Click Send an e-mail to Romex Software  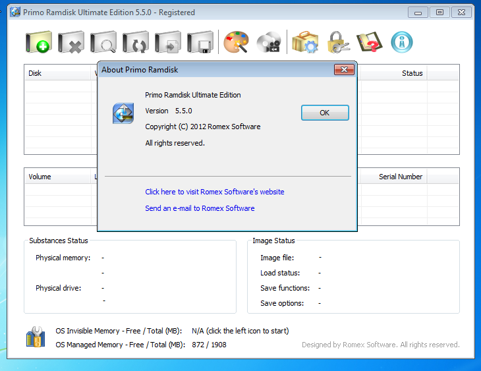coord(200,208)
